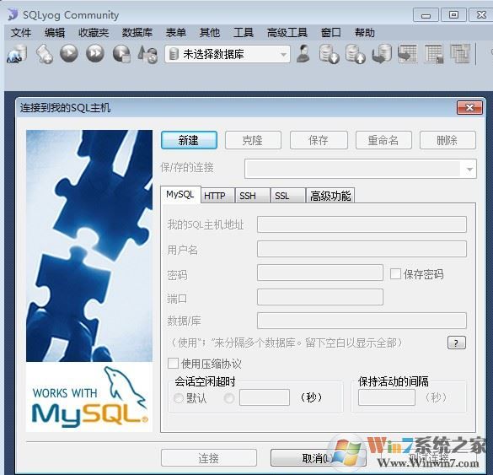Image resolution: width=493 pixels, height=475 pixels.
Task: Select the custom timeout radio button
Action: click(229, 398)
